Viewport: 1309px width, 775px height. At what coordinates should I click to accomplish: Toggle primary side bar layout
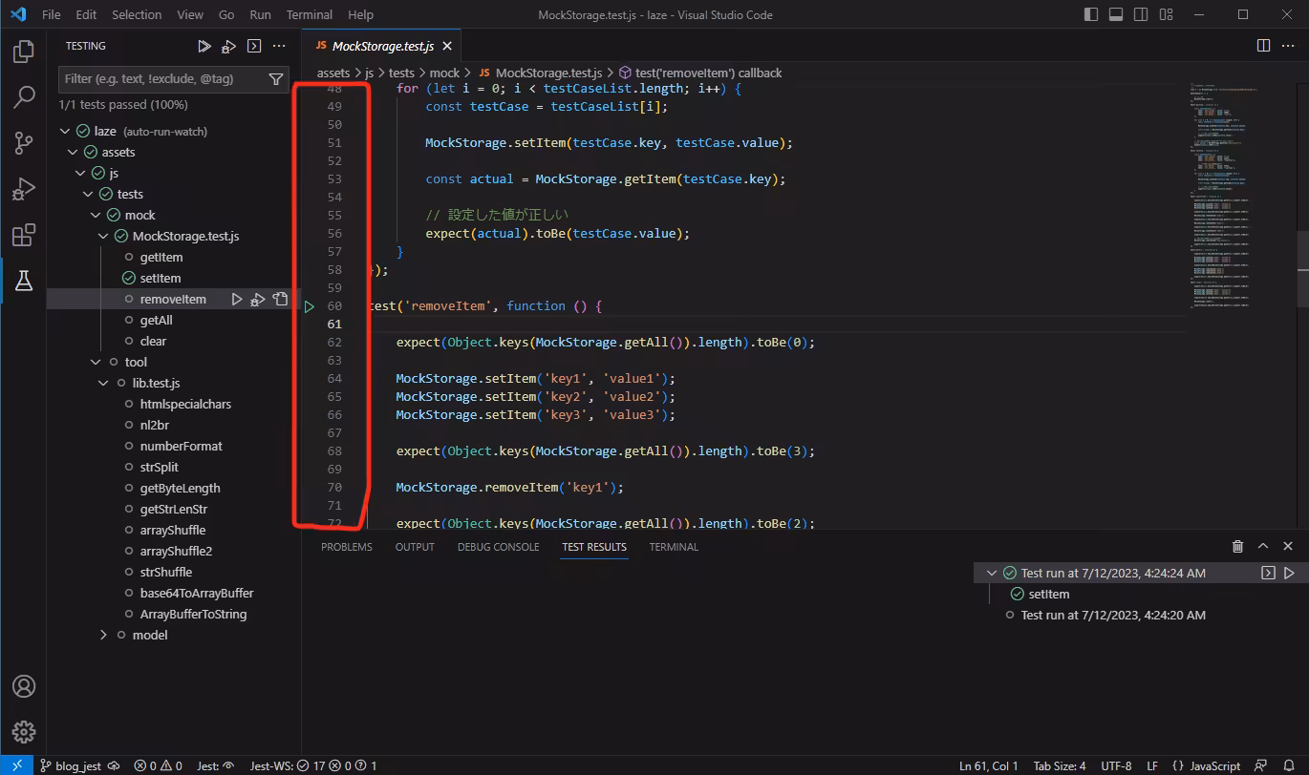pyautogui.click(x=1092, y=14)
